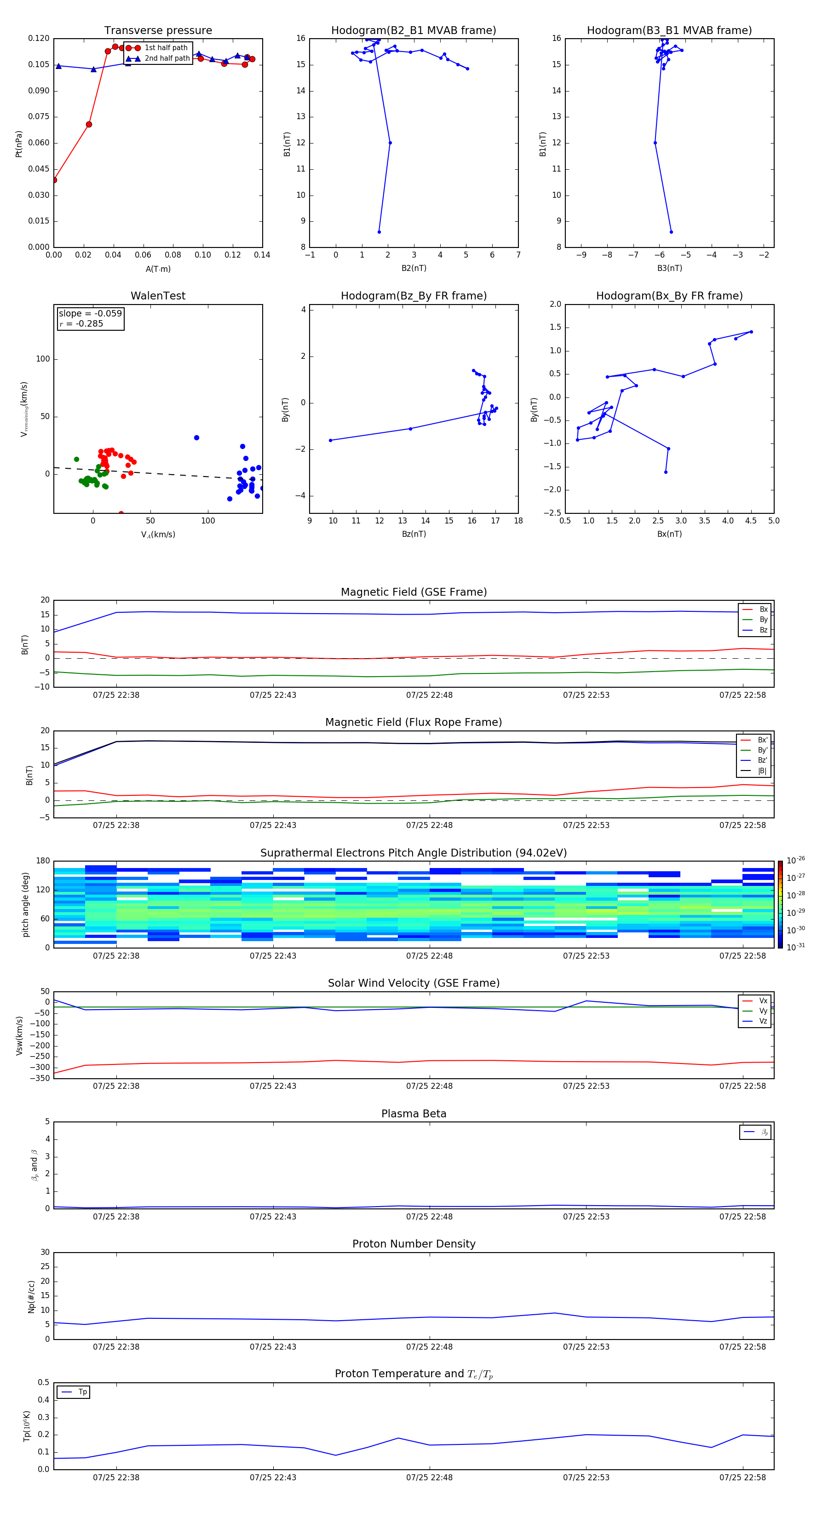828x1518 pixels.
Task: Click the "Vremaining(km/s)" y-axis label
Action: pyautogui.click(x=24, y=409)
